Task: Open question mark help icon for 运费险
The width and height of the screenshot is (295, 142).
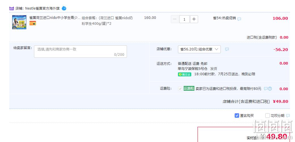Action: click(270, 89)
